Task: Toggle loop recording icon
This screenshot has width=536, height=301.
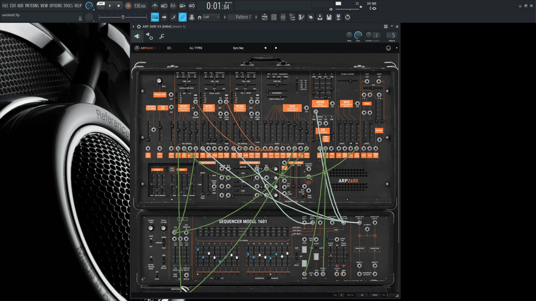Action: pyautogui.click(x=192, y=6)
